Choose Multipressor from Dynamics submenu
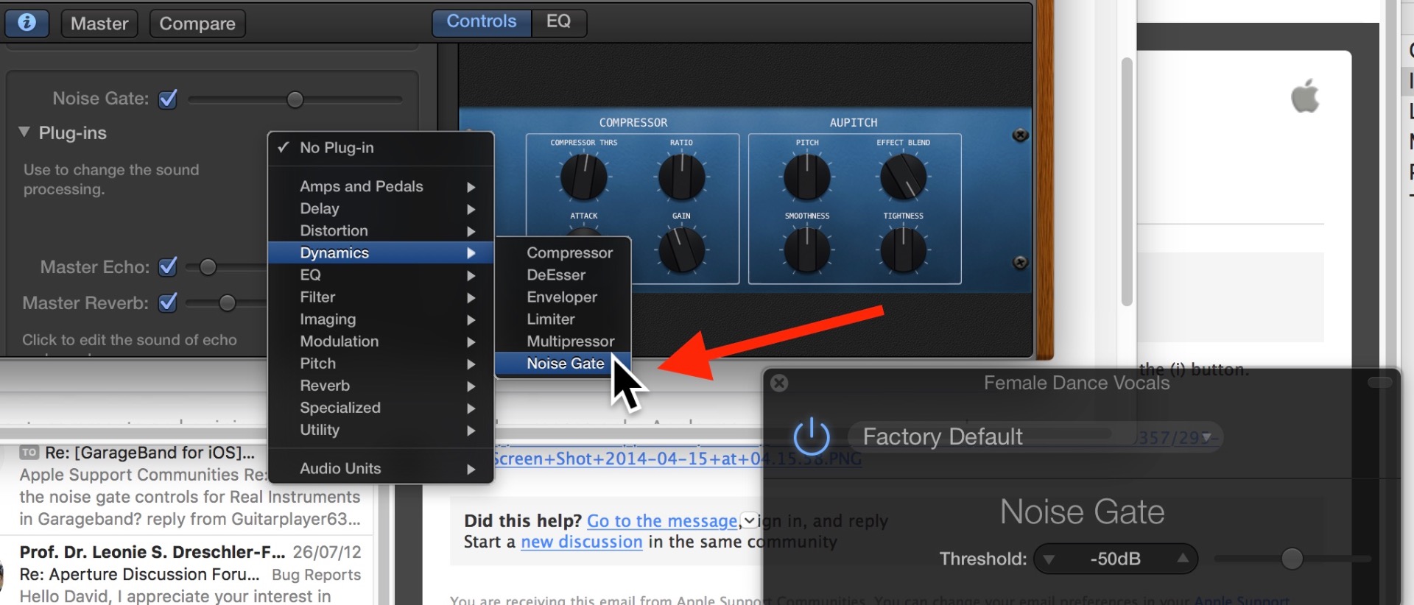1414x605 pixels. 563,341
